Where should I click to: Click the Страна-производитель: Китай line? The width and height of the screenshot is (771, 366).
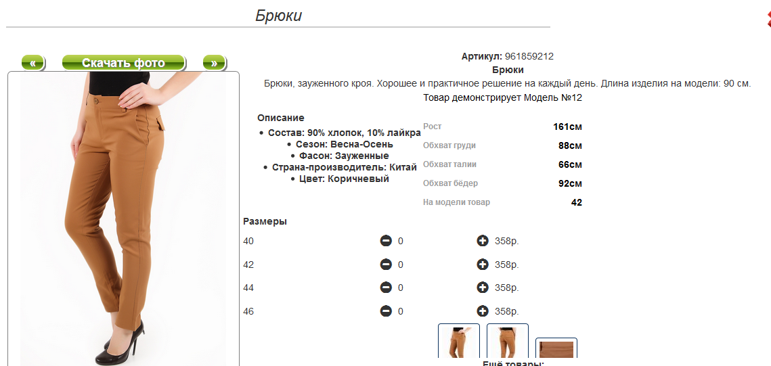click(x=344, y=168)
